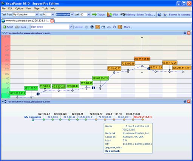Image resolution: width=193 pixels, height=161 pixels.
Task: Toggle the line graph view icon
Action: tap(109, 27)
